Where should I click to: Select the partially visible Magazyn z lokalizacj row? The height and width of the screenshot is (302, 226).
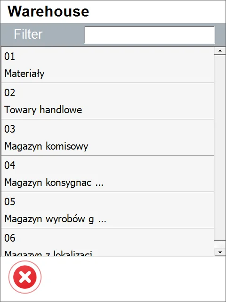[x=108, y=243]
